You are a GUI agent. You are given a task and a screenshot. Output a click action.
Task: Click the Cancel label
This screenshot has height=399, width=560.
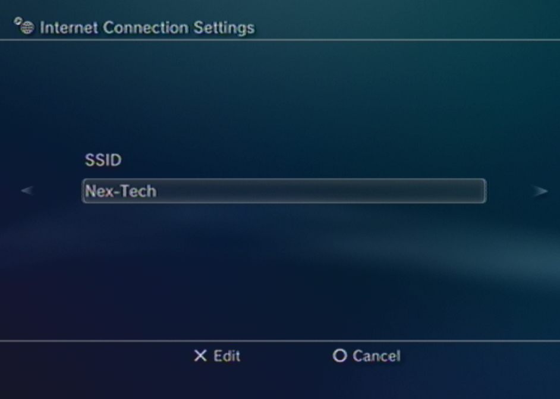(376, 356)
